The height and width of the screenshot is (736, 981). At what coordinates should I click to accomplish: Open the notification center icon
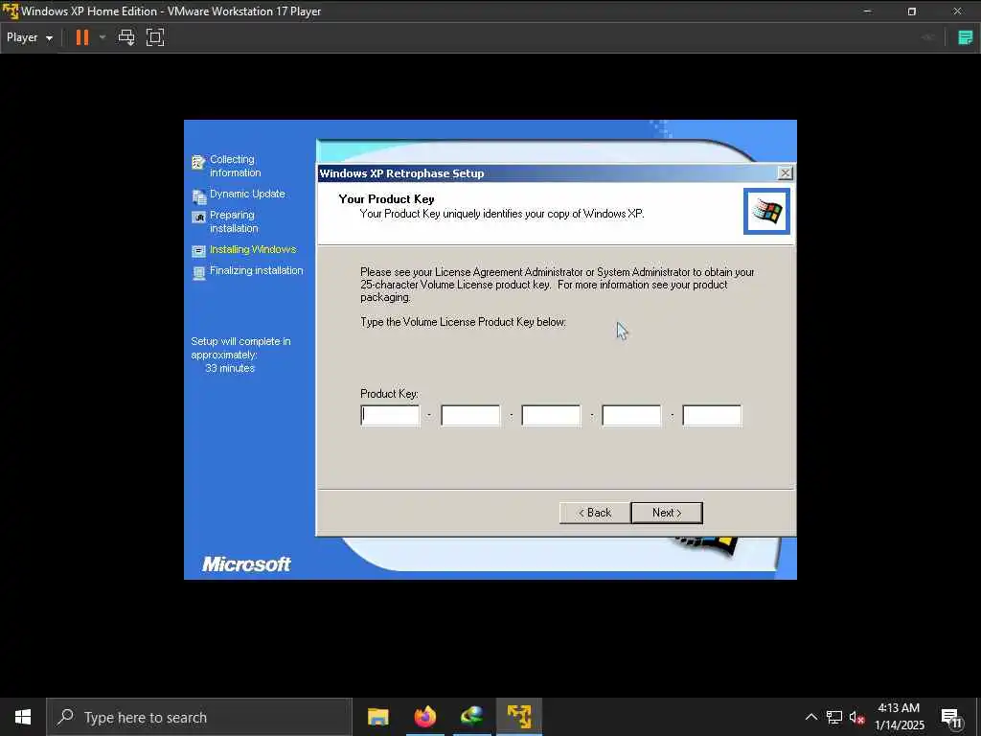point(951,717)
